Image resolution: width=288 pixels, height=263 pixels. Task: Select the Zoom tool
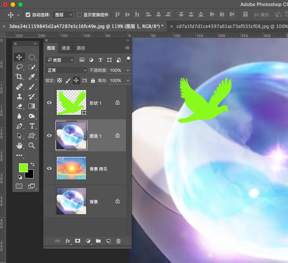click(x=32, y=145)
